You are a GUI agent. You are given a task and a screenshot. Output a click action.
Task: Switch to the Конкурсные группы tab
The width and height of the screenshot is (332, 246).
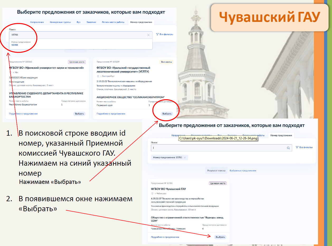point(60,22)
